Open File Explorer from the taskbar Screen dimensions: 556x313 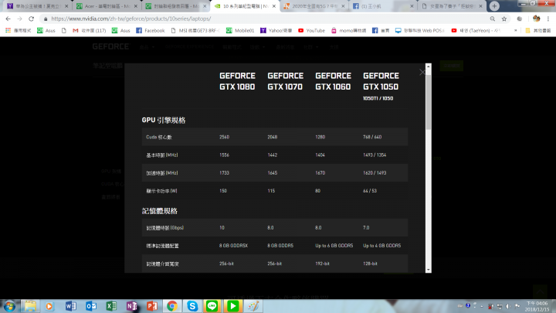[30, 306]
